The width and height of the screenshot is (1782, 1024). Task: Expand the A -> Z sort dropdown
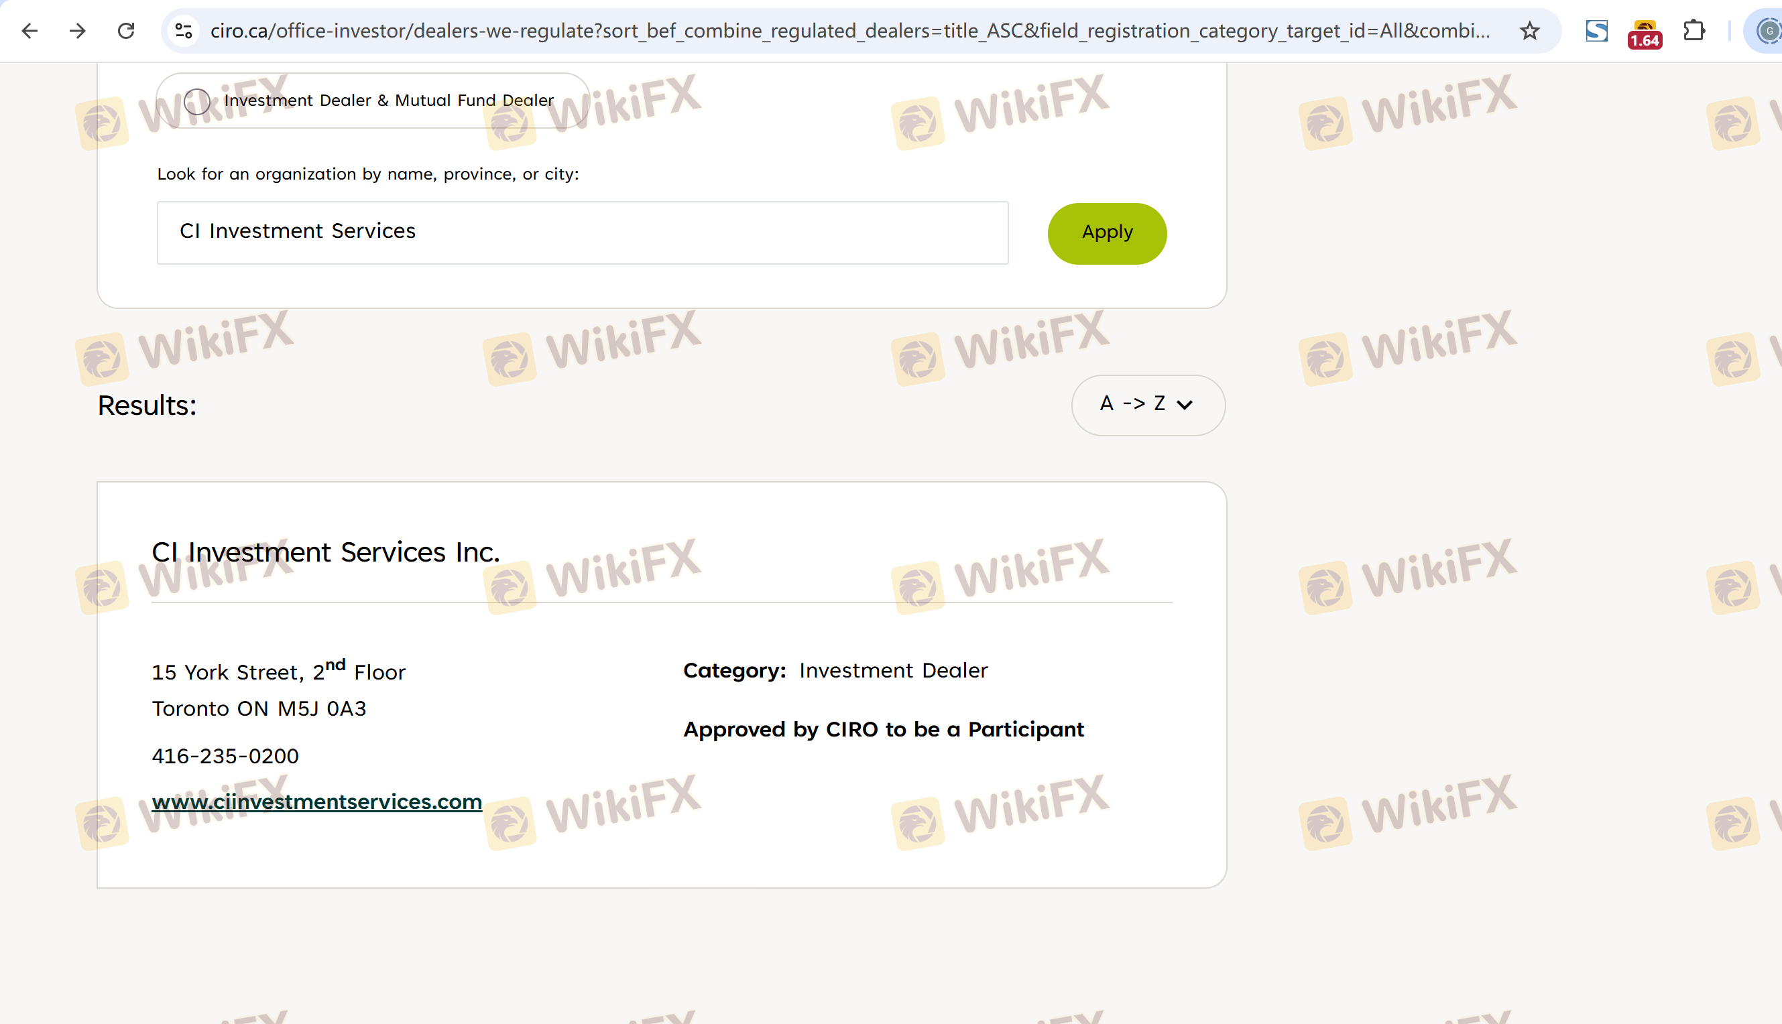tap(1147, 405)
